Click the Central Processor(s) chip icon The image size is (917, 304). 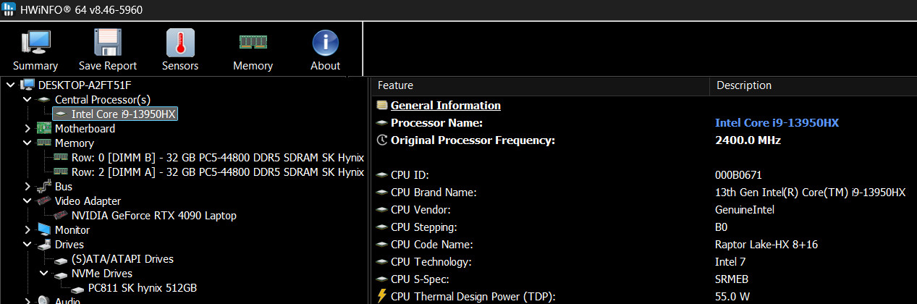point(43,99)
